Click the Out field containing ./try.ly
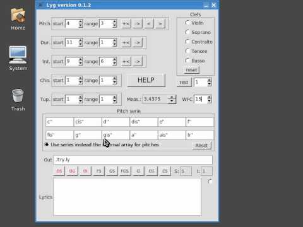Image resolution: width=303 pixels, height=227 pixels. (133, 160)
